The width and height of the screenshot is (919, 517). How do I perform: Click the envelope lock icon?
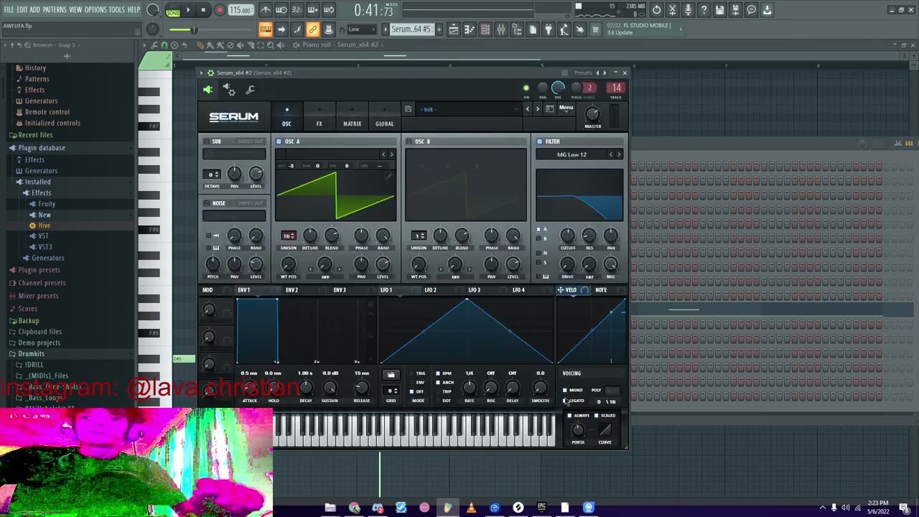coord(370,304)
